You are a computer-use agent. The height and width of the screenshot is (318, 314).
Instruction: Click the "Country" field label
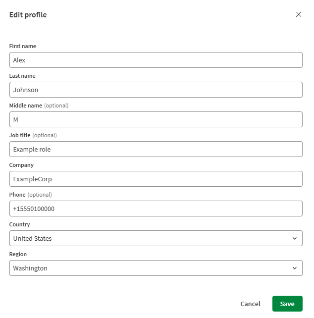(x=20, y=224)
